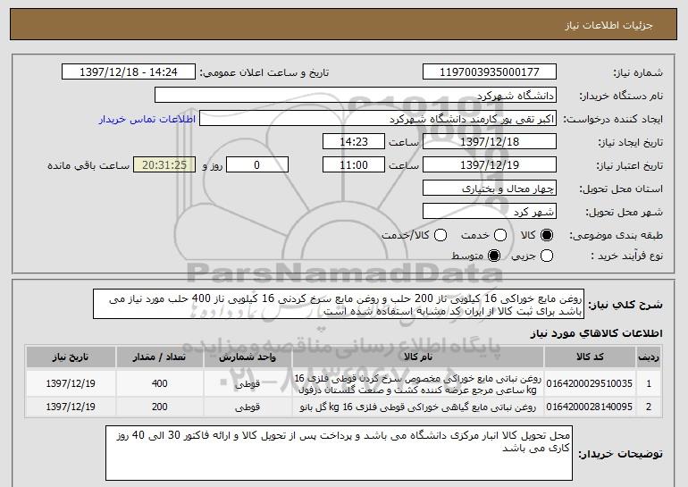Click the request creator field اکبر تقی پور
The height and width of the screenshot is (487, 688).
(378, 119)
